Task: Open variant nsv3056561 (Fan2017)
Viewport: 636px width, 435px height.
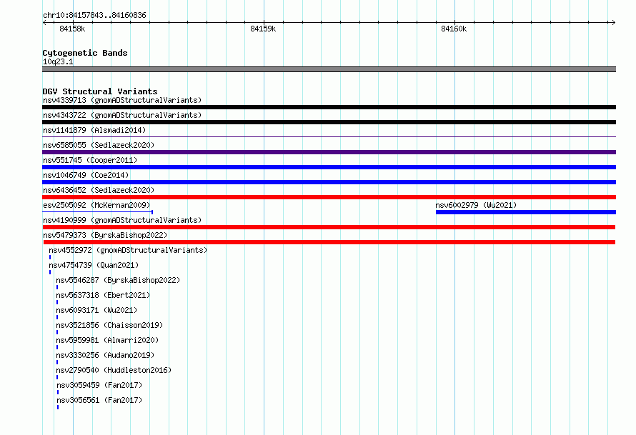Action: click(99, 400)
